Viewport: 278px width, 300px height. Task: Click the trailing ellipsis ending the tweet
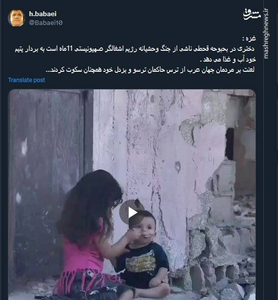(48, 70)
